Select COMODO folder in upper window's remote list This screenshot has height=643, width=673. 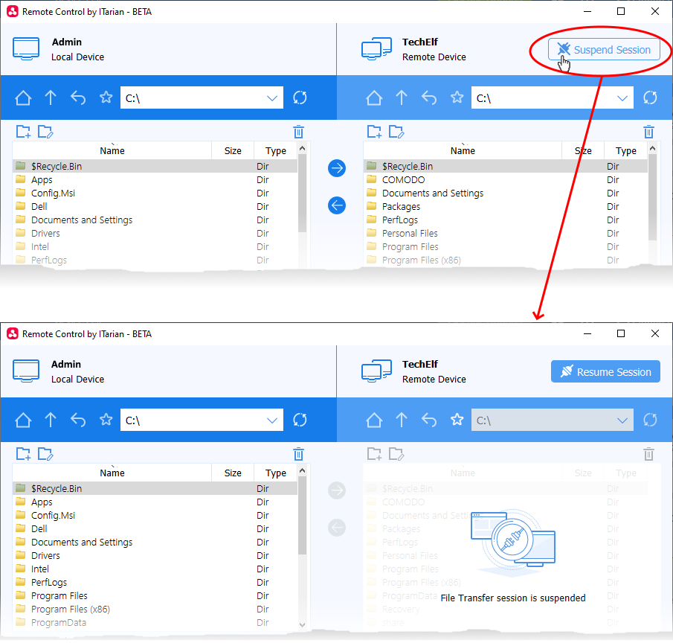click(403, 180)
